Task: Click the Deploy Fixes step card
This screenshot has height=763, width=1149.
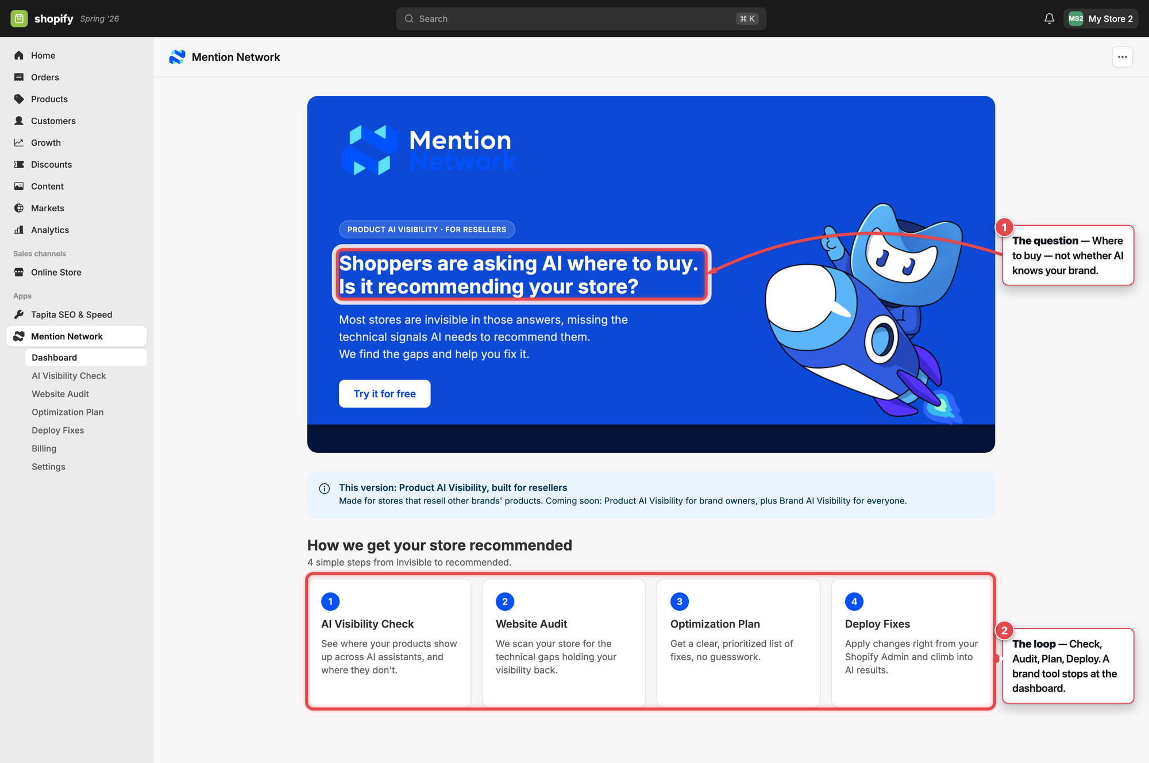Action: click(913, 642)
